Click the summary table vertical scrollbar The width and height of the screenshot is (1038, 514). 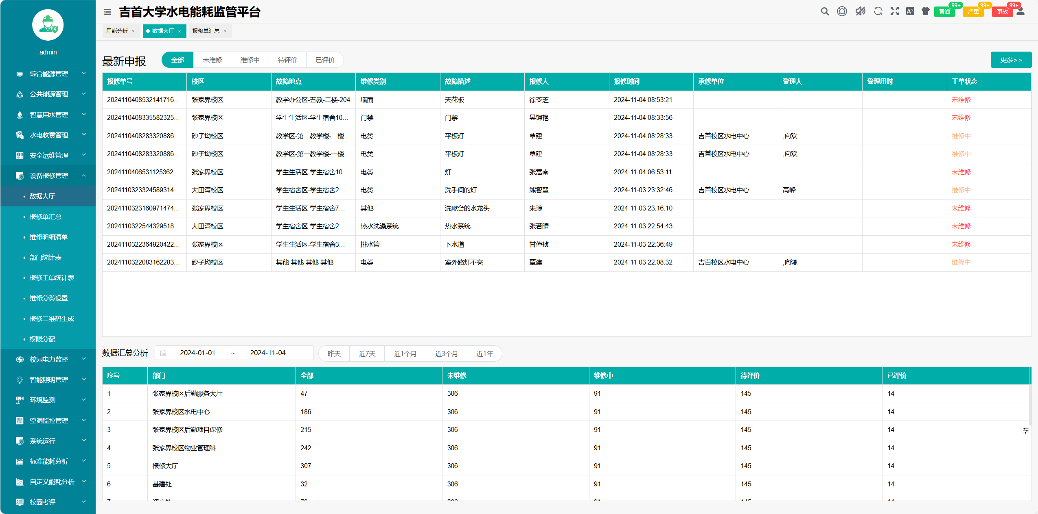1030,404
